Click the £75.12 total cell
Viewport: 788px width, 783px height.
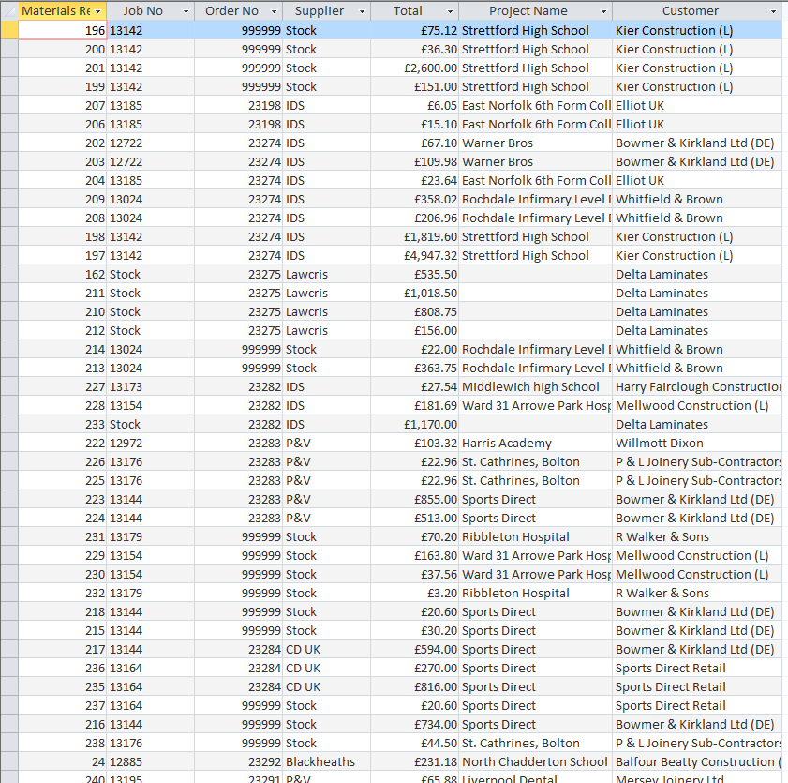coord(414,31)
